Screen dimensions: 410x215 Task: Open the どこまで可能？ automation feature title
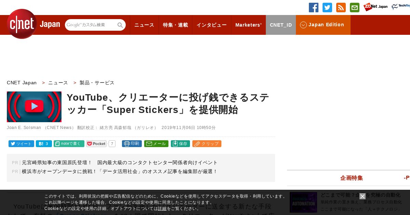(x=360, y=195)
